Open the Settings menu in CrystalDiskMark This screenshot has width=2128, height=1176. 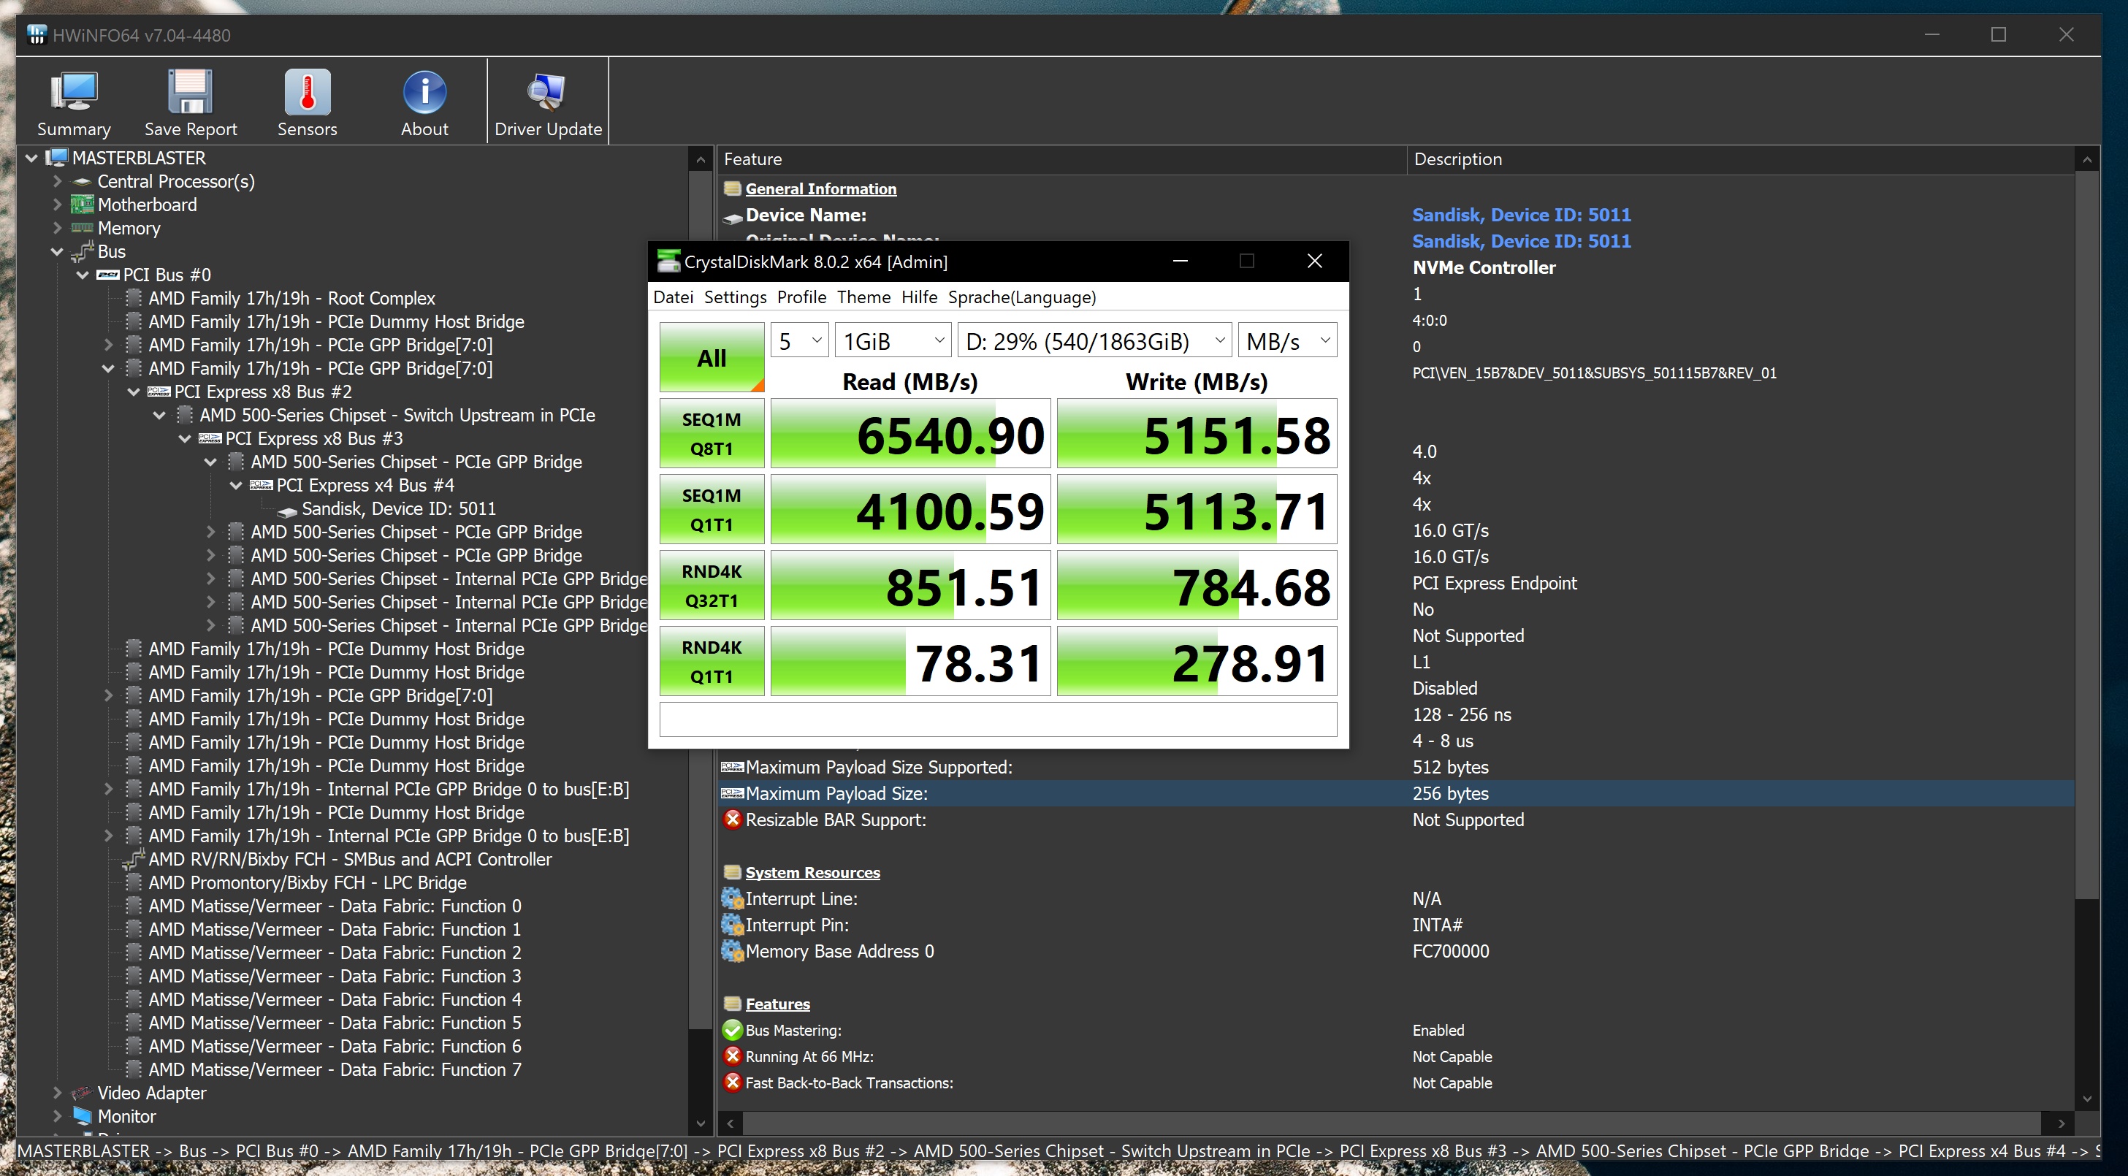click(734, 297)
